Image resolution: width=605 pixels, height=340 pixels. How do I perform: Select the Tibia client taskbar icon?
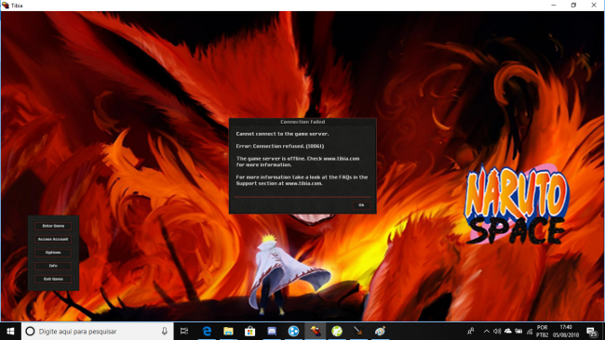(x=316, y=331)
